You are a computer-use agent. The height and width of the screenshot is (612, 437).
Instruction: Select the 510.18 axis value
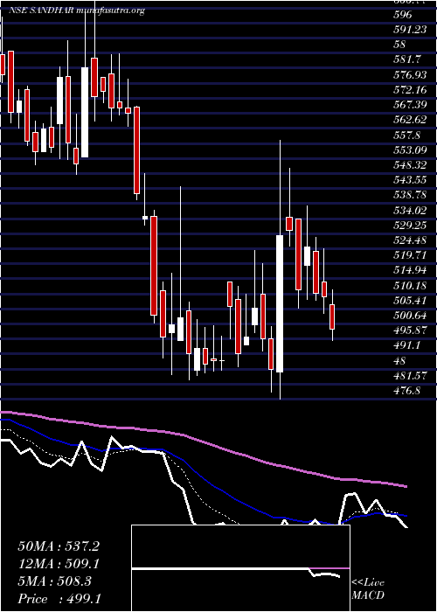[410, 286]
